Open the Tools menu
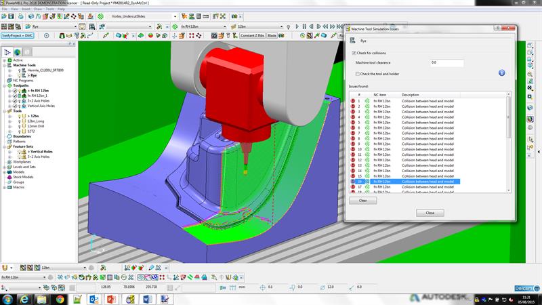Image resolution: width=542 pixels, height=305 pixels. (x=49, y=9)
